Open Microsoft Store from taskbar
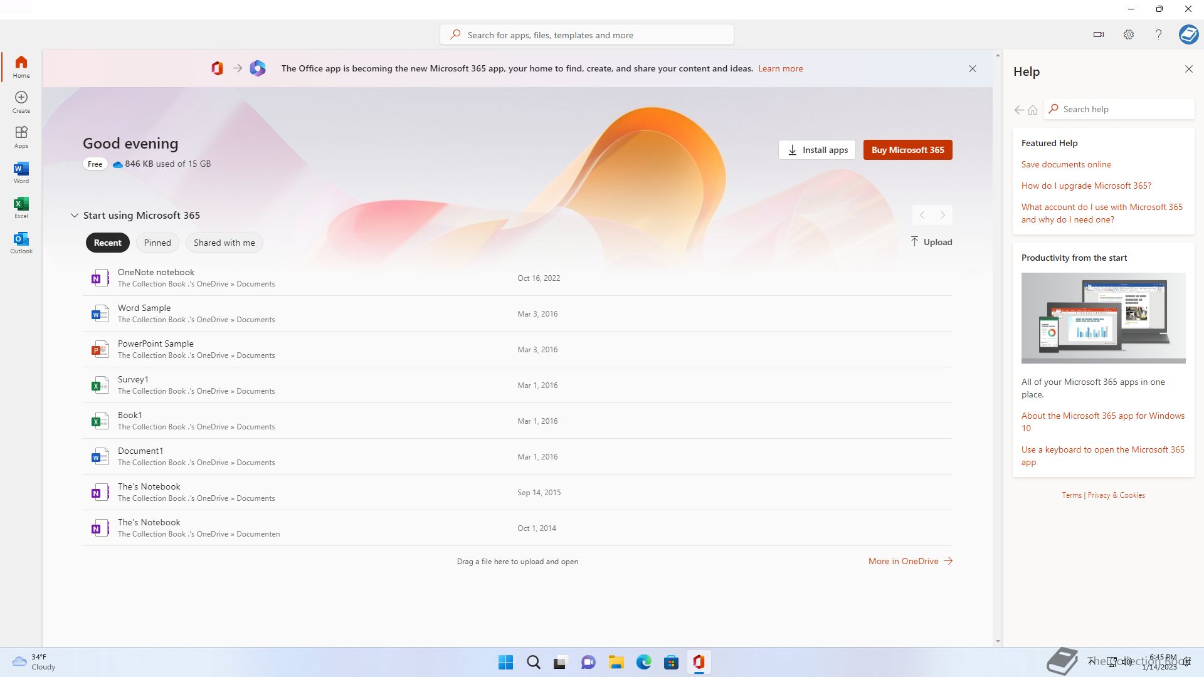This screenshot has width=1204, height=677. (x=671, y=662)
